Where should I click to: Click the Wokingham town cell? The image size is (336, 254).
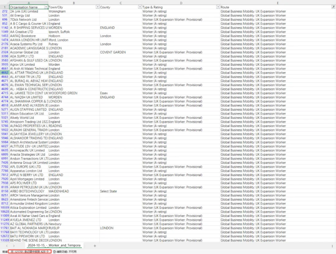click(x=74, y=11)
